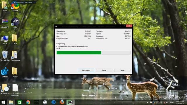Image resolution: width=187 pixels, height=105 pixels.
Task: Select the Documents folder shortcut
Action: (15, 56)
